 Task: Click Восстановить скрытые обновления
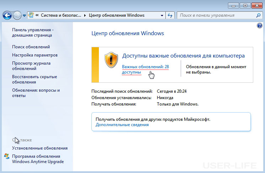35,79
